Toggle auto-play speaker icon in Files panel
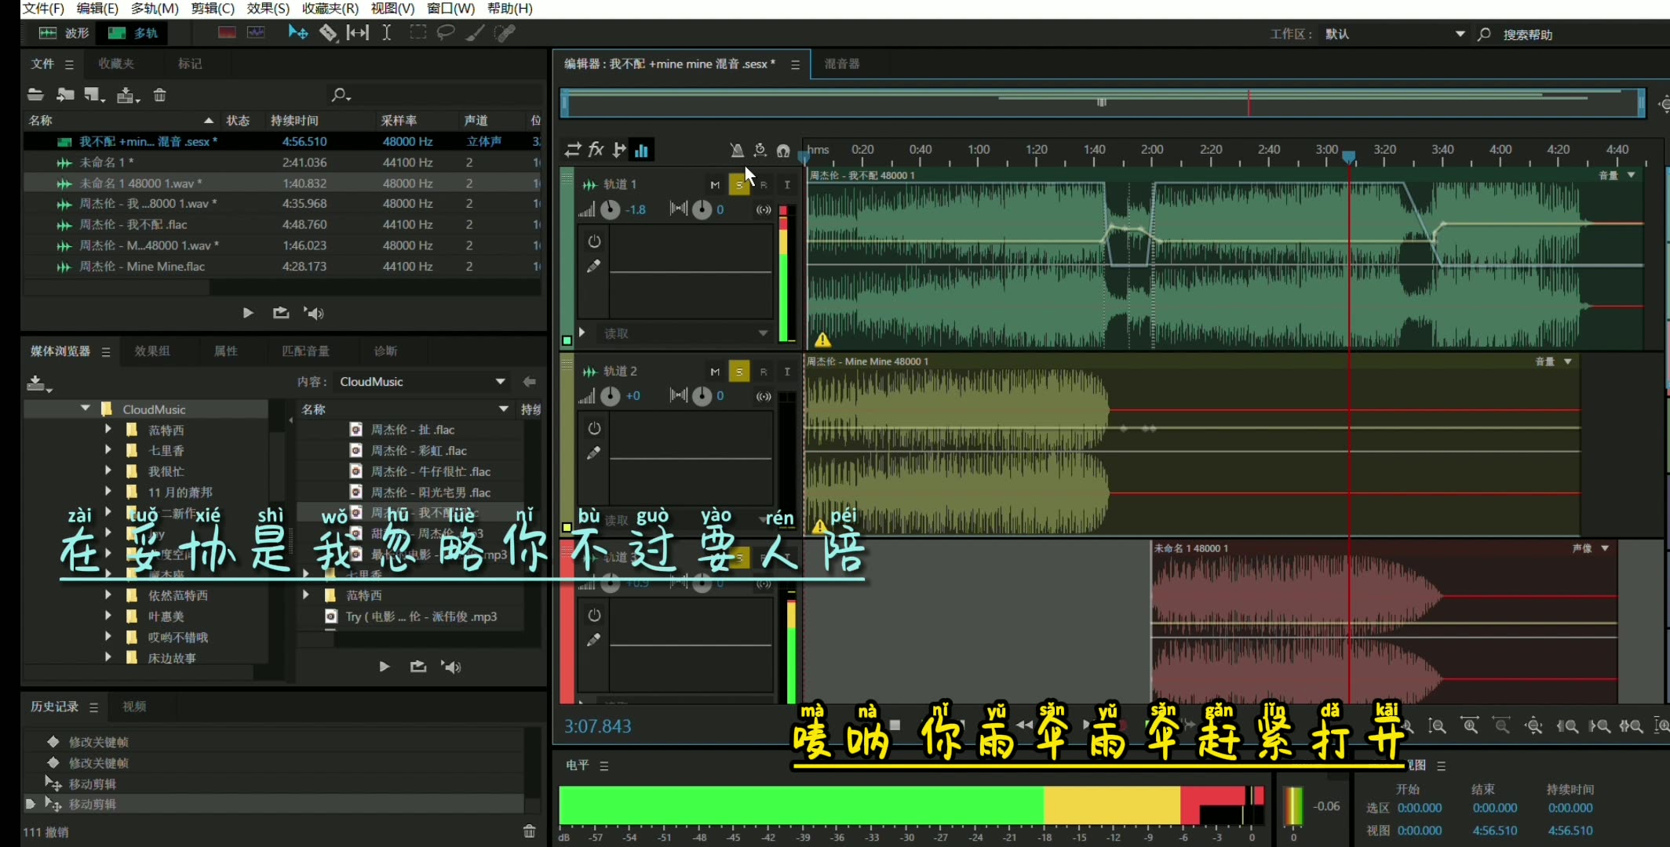This screenshot has width=1670, height=847. [314, 313]
